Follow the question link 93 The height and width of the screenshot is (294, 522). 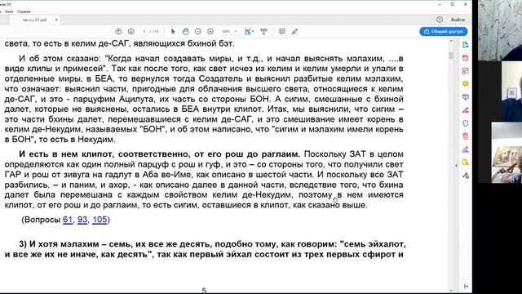click(82, 220)
